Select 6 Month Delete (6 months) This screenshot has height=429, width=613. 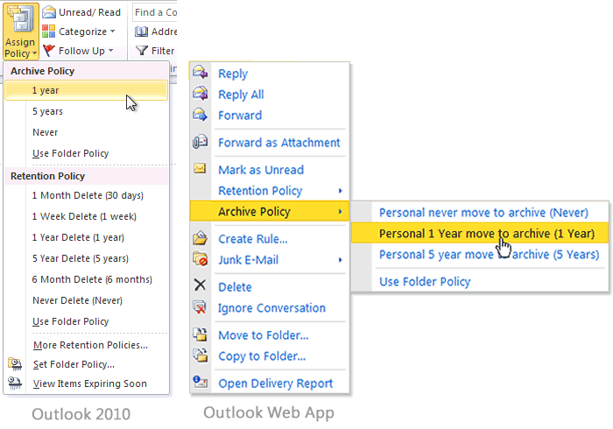(87, 280)
